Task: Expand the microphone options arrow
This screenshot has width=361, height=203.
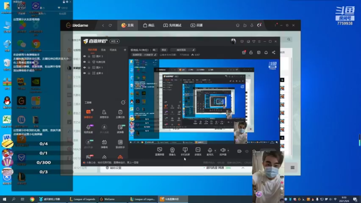Action: coord(215,151)
